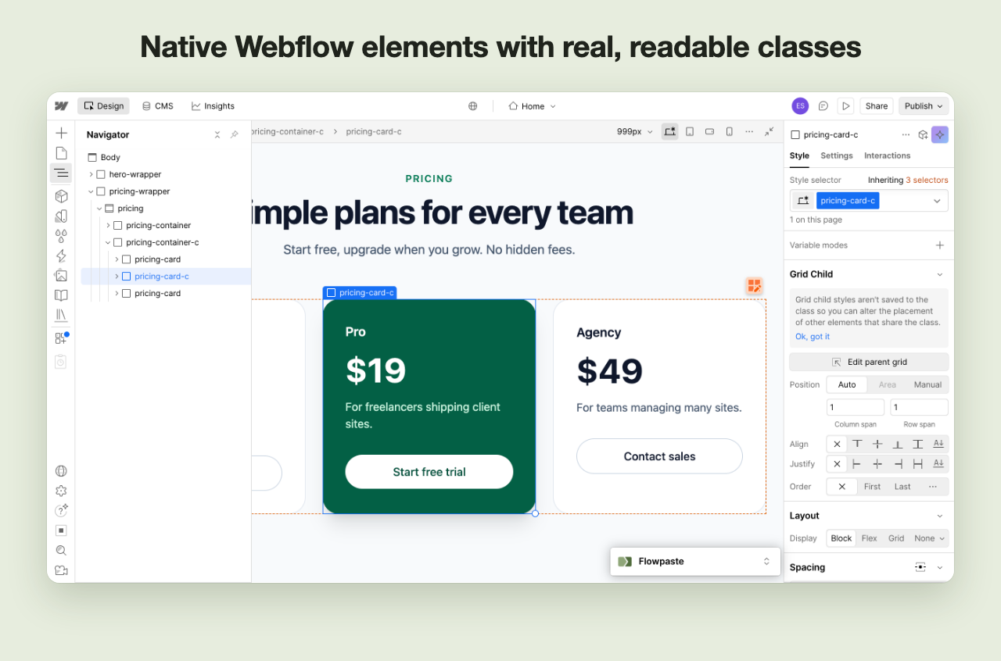The width and height of the screenshot is (1001, 661).
Task: Set Display to Grid
Action: tap(896, 538)
